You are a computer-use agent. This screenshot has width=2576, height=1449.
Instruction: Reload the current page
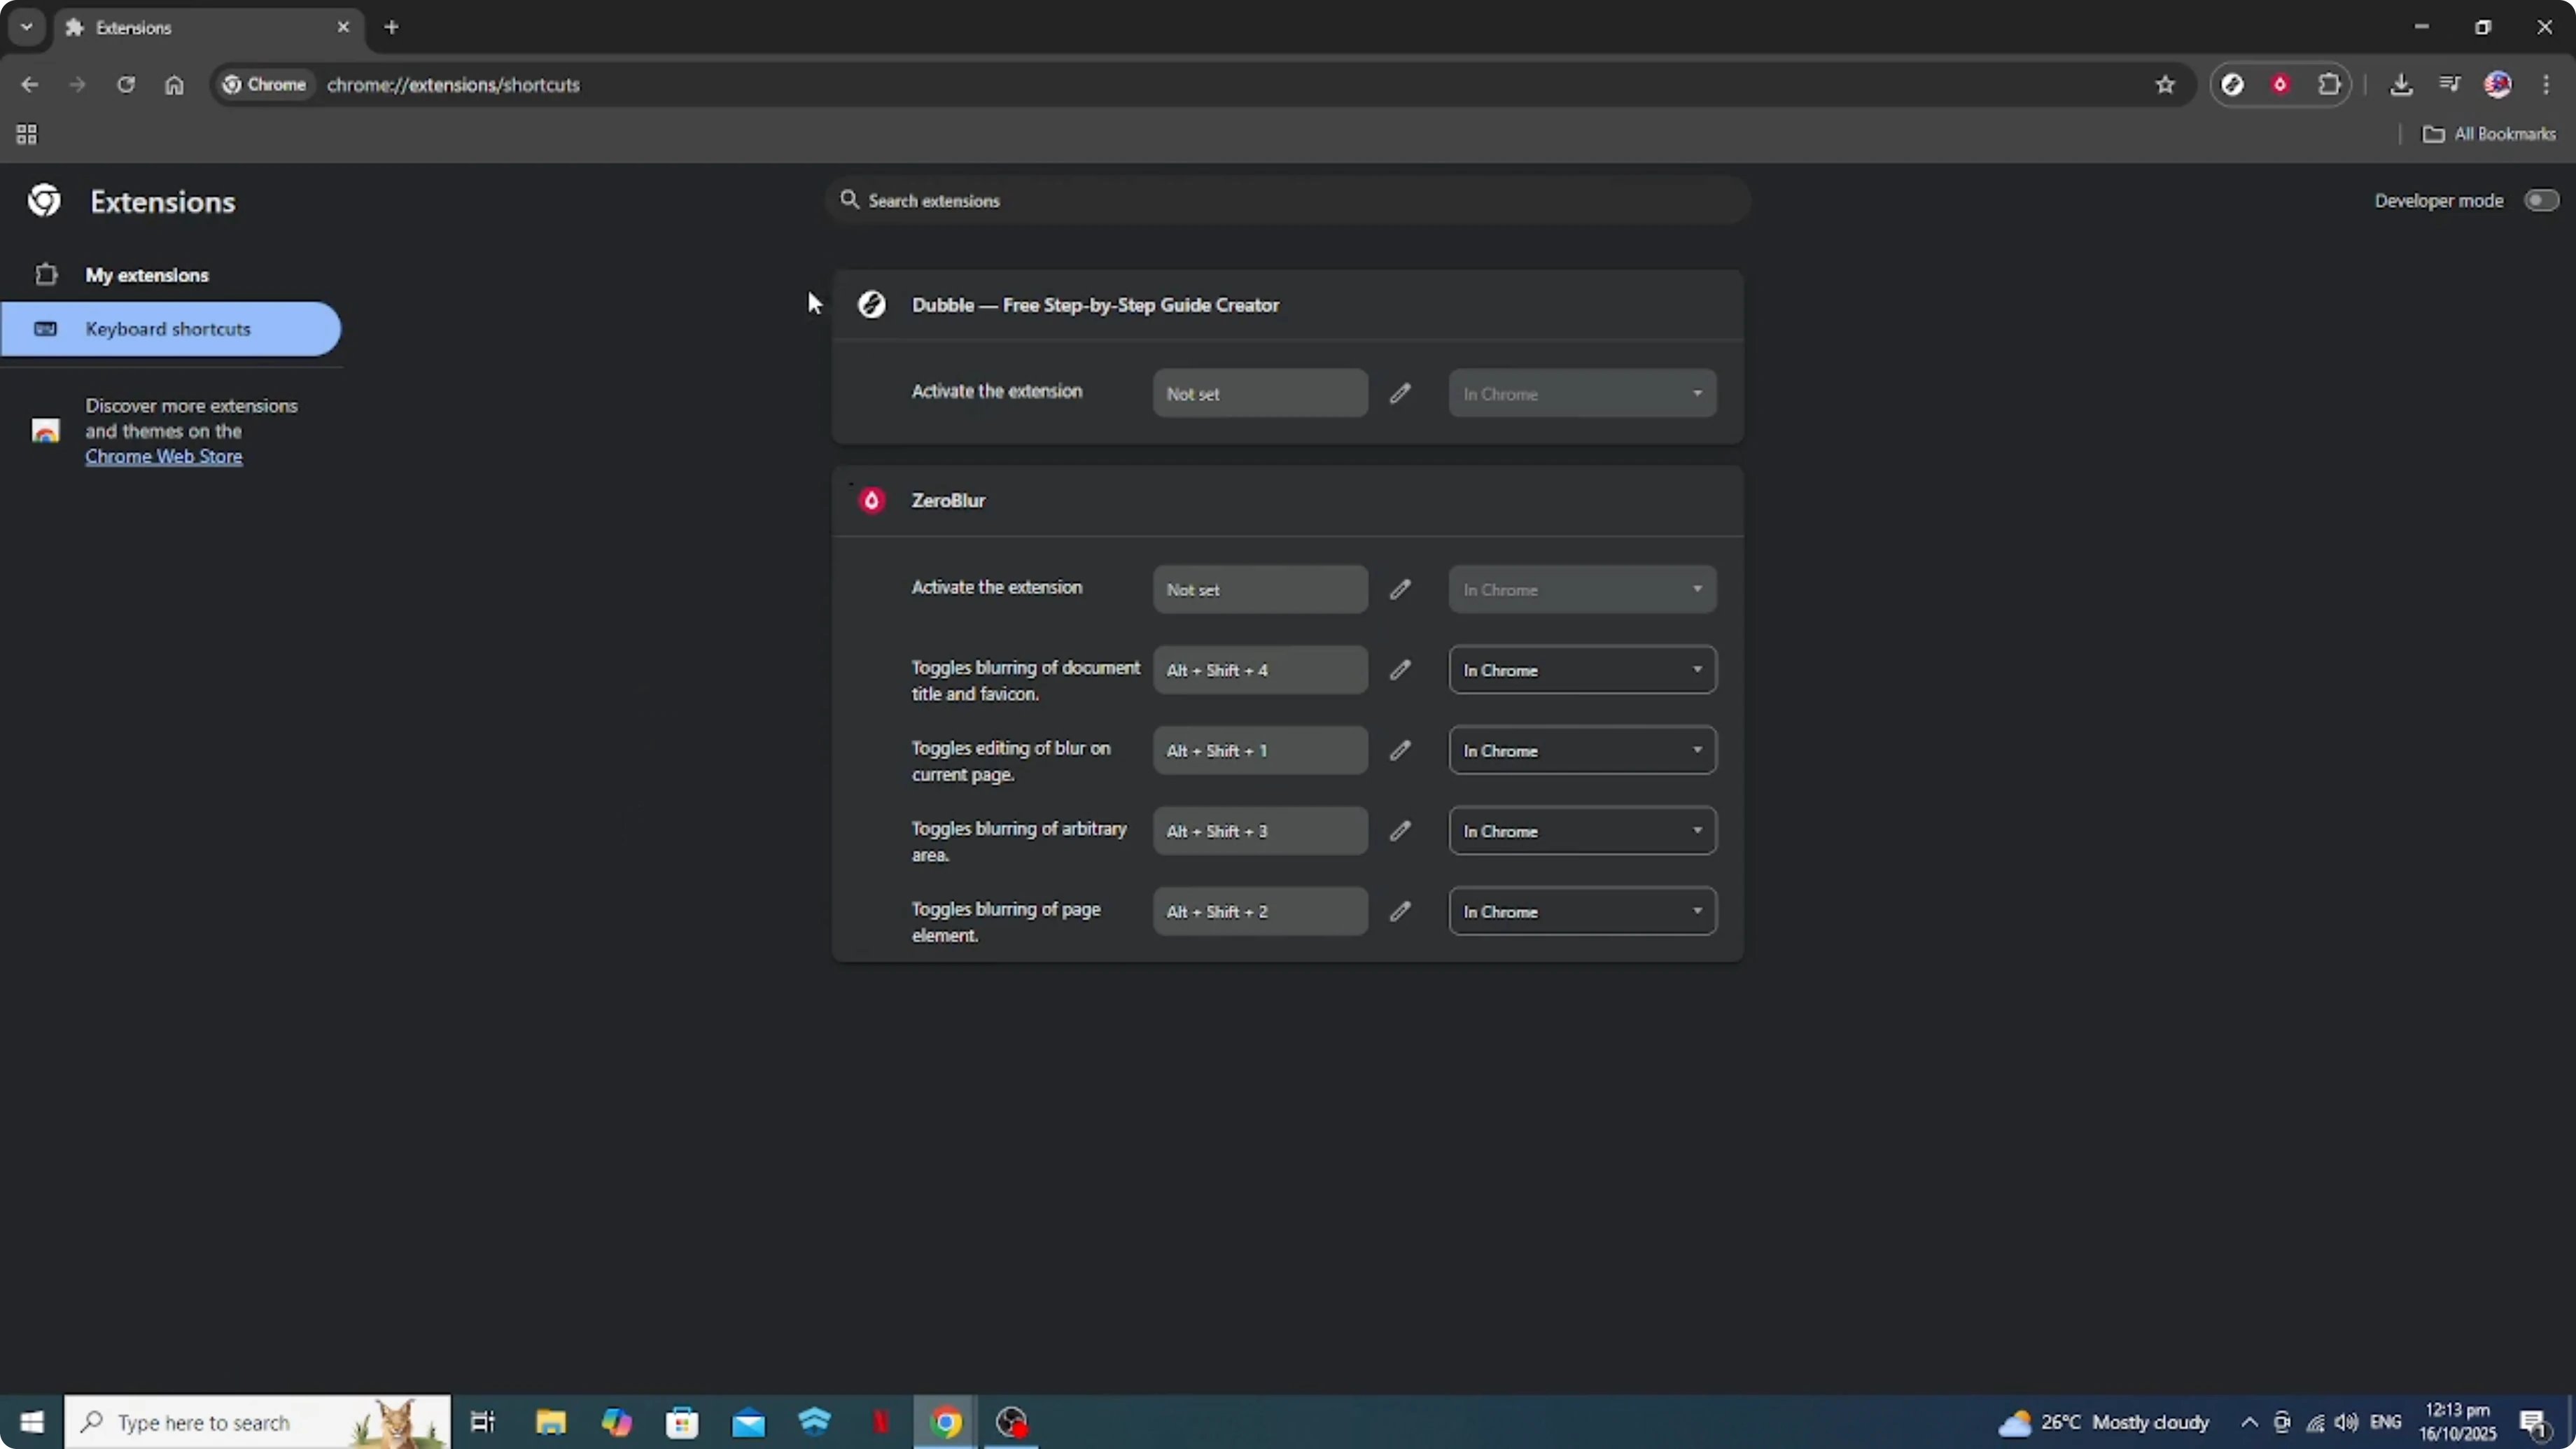click(126, 84)
